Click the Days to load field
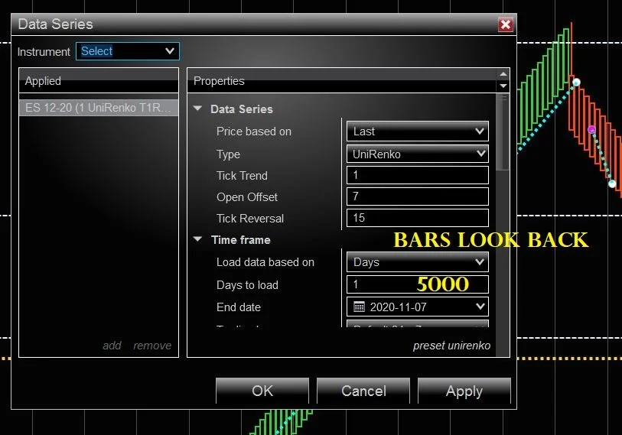 (x=417, y=284)
